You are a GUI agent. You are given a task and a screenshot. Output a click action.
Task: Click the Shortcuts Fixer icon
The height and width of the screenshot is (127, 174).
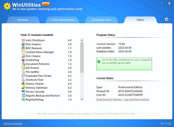pos(23,80)
